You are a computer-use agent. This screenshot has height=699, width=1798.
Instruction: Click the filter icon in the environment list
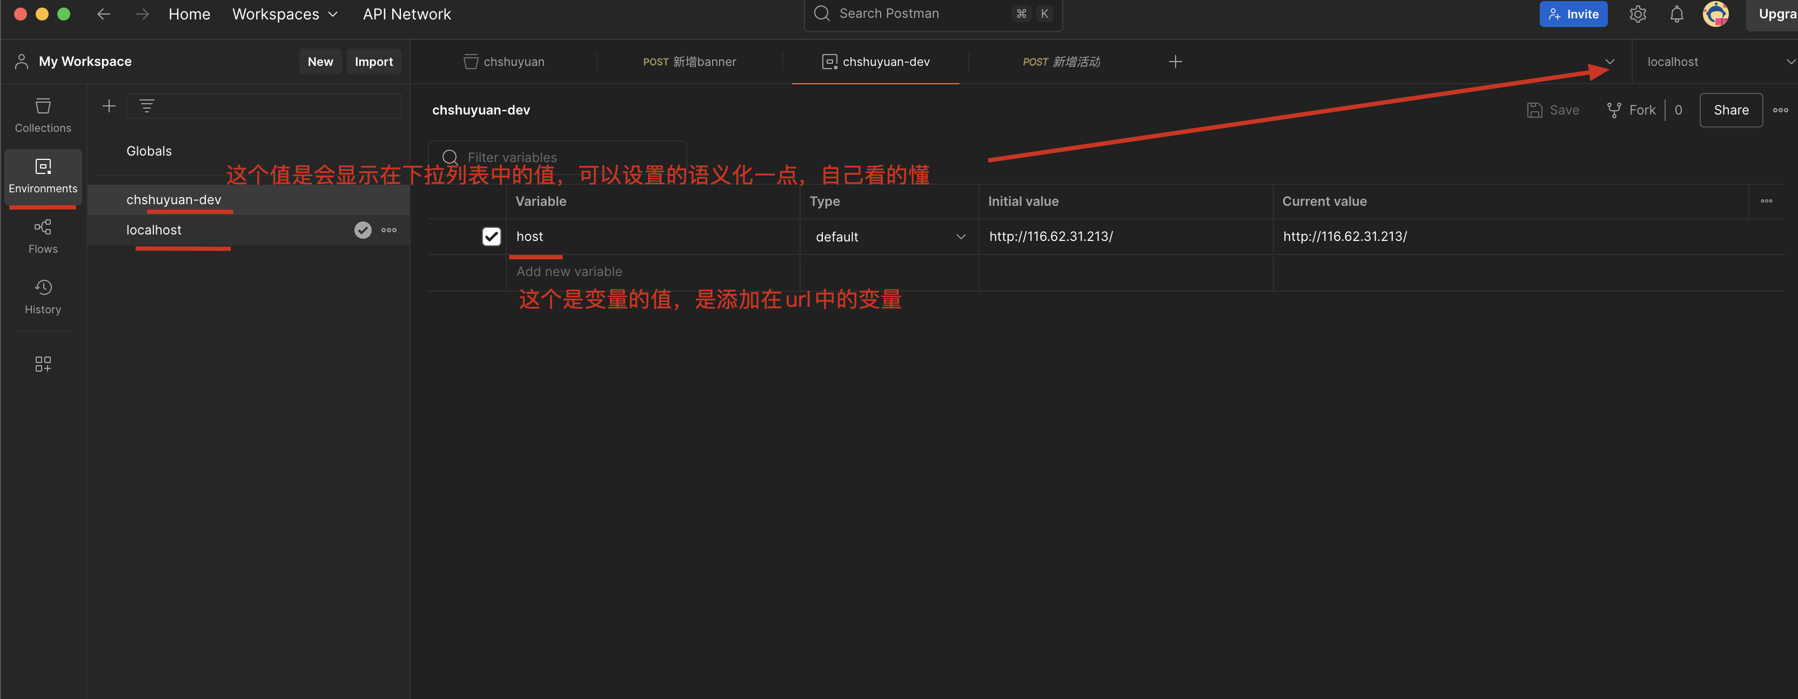[146, 106]
